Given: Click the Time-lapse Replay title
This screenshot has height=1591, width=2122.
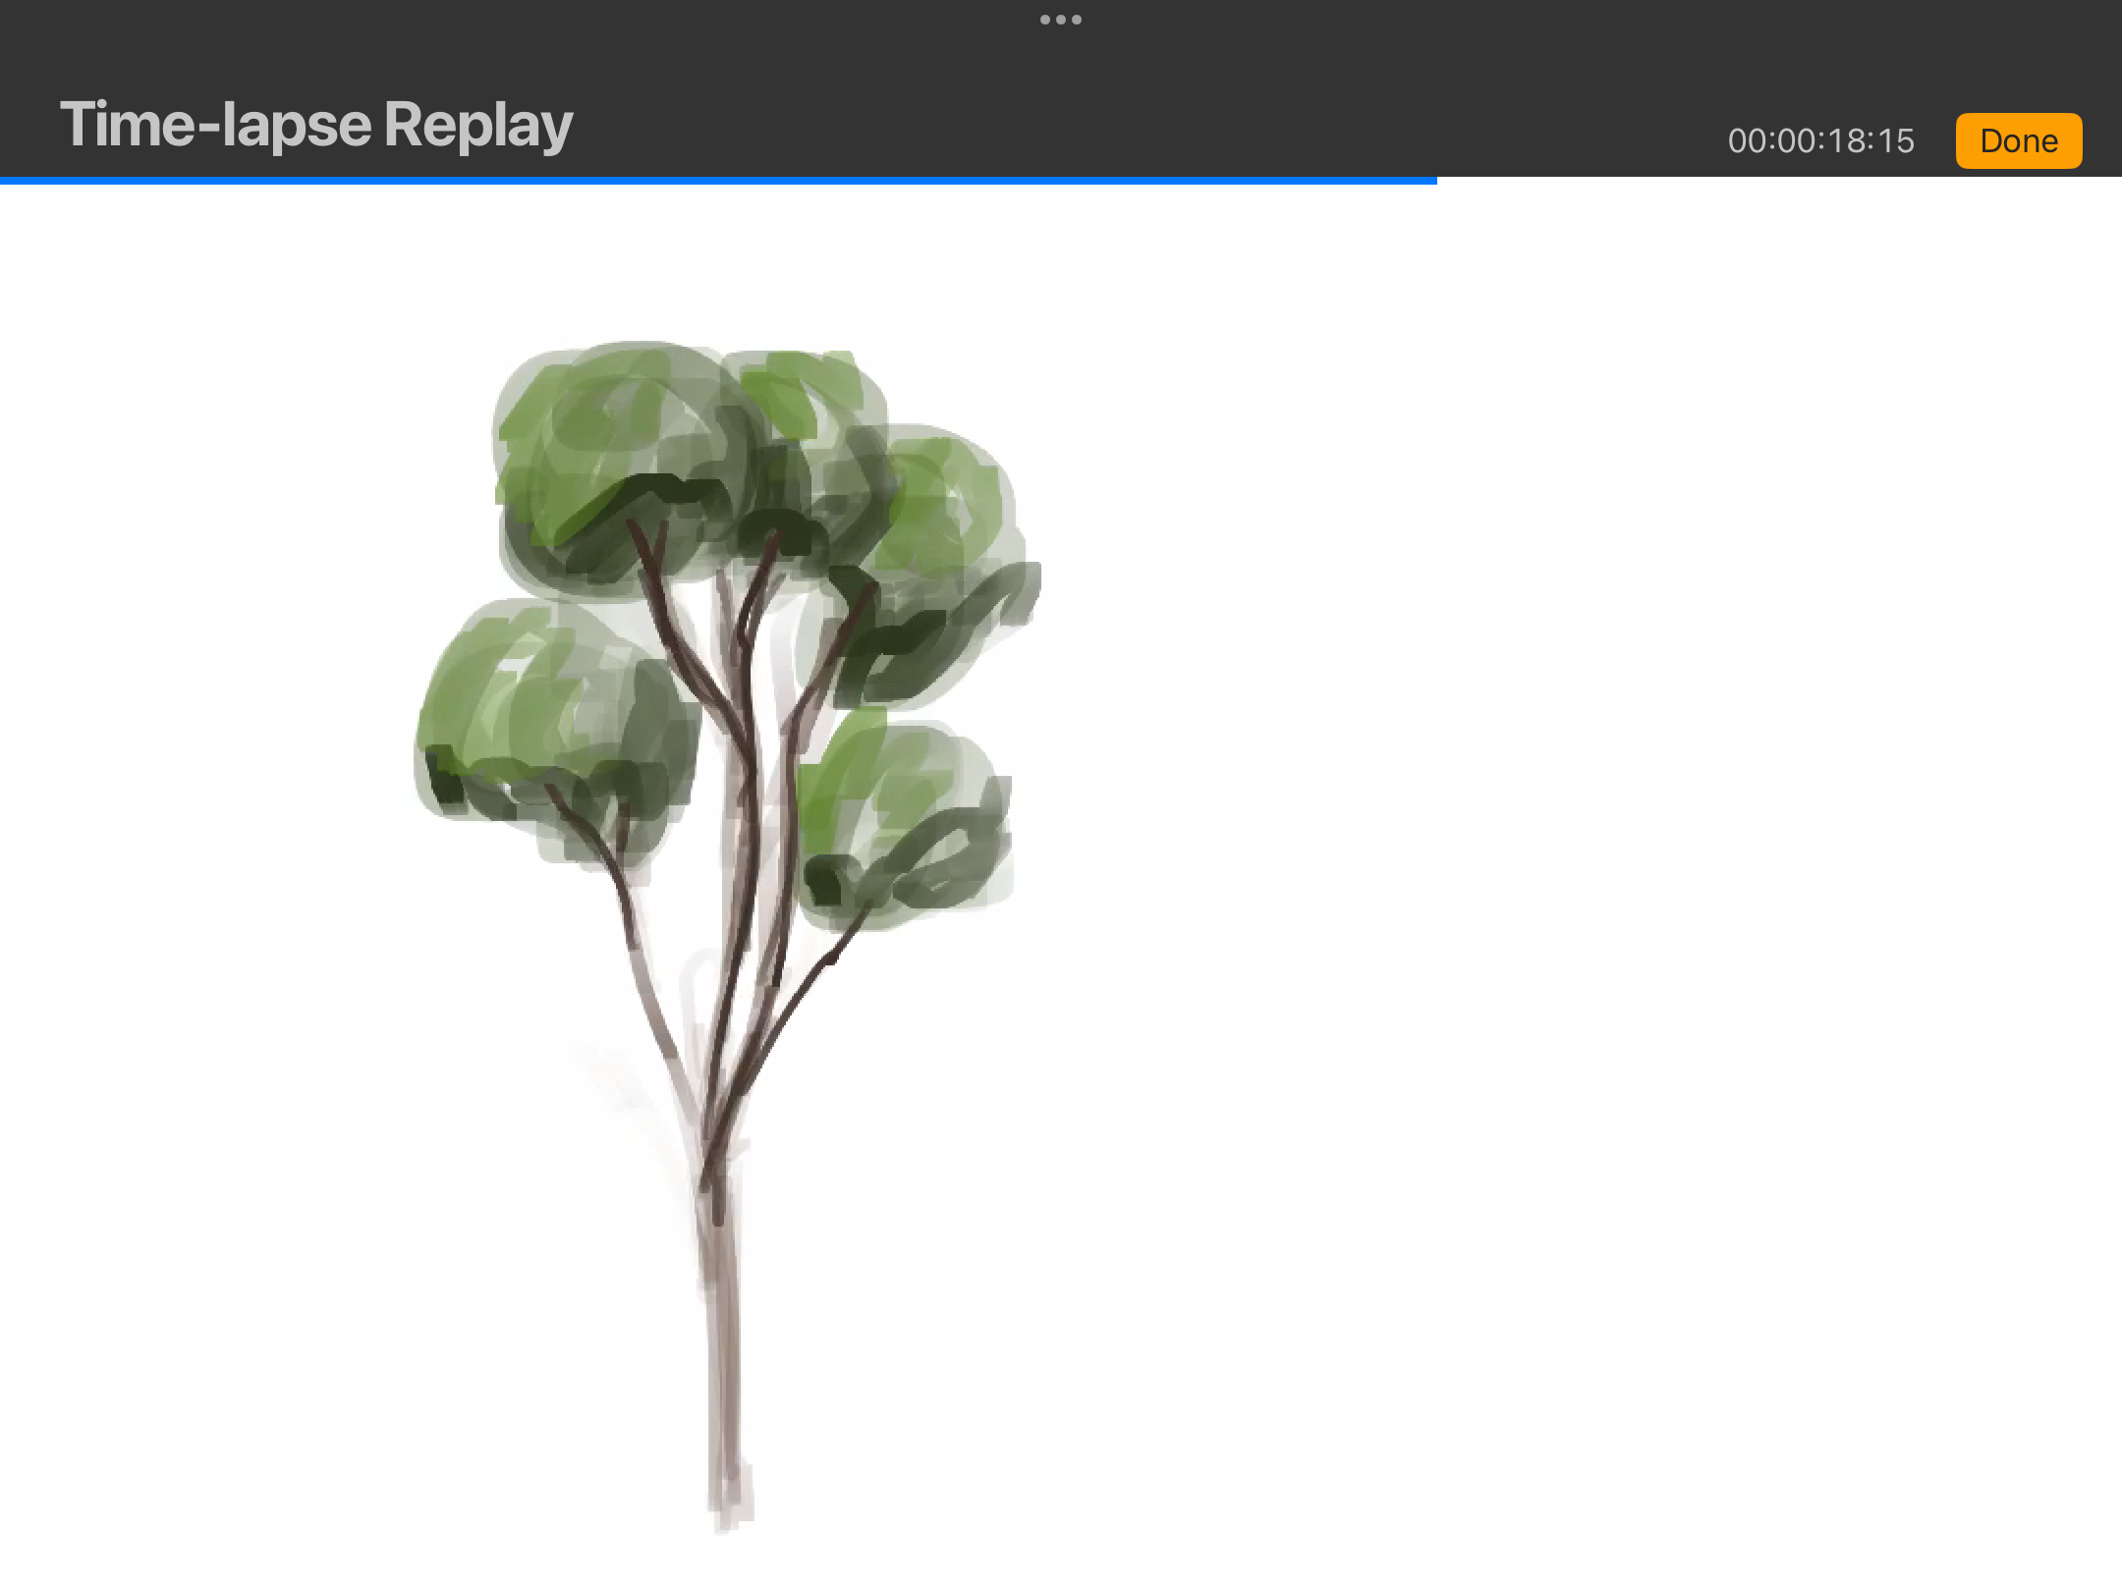Looking at the screenshot, I should (x=316, y=126).
